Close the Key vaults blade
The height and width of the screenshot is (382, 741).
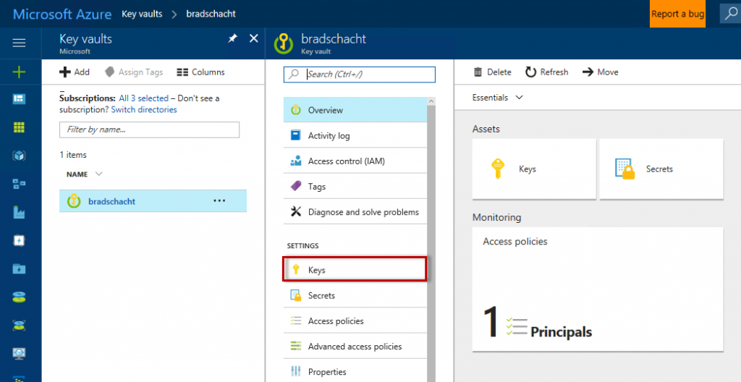(x=253, y=38)
